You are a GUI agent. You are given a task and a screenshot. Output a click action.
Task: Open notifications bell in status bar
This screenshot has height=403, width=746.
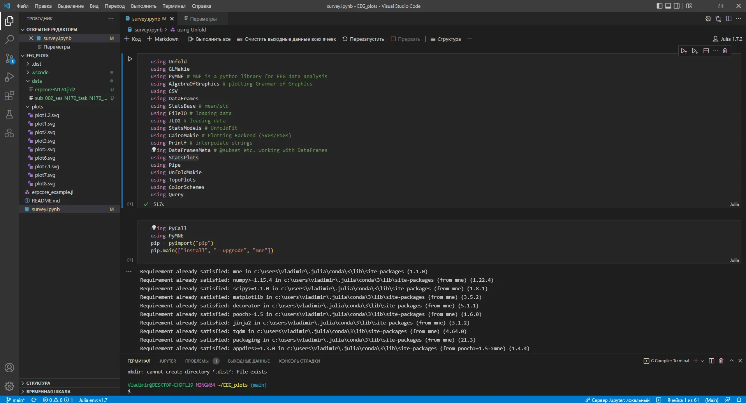[739, 400]
